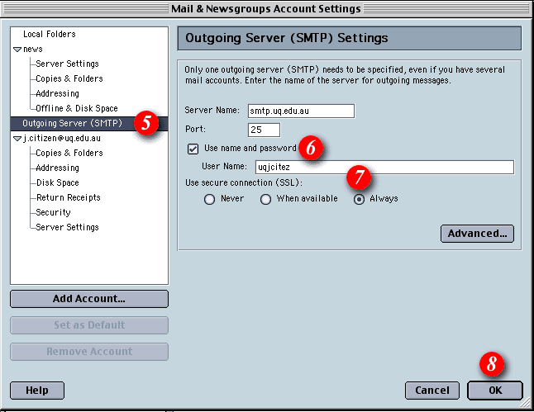Collapse the j.citizen@uq.edu.au account tree
This screenshot has width=534, height=412.
tap(17, 139)
